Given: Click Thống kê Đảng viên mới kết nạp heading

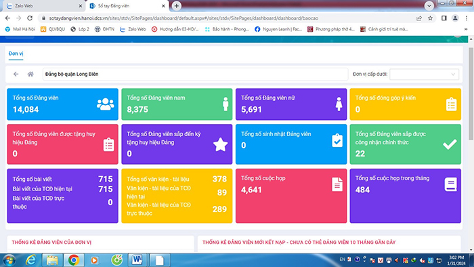Looking at the screenshot, I should [299, 242].
